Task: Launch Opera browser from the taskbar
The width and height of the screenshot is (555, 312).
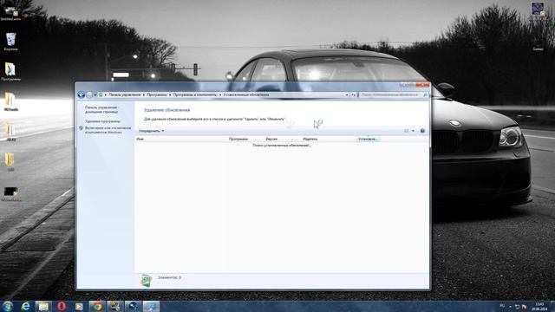Action: point(62,306)
